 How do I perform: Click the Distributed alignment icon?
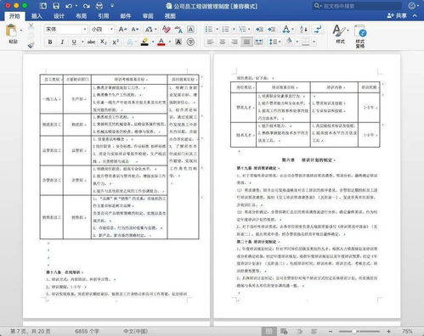pyautogui.click(x=258, y=42)
